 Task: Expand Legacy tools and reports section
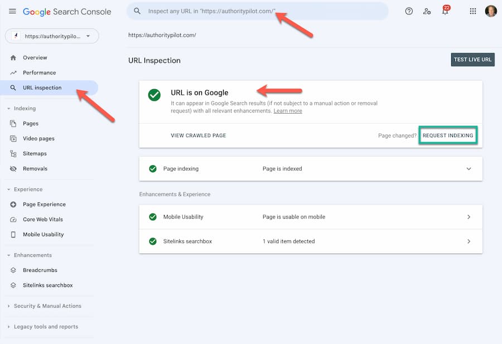click(x=9, y=327)
